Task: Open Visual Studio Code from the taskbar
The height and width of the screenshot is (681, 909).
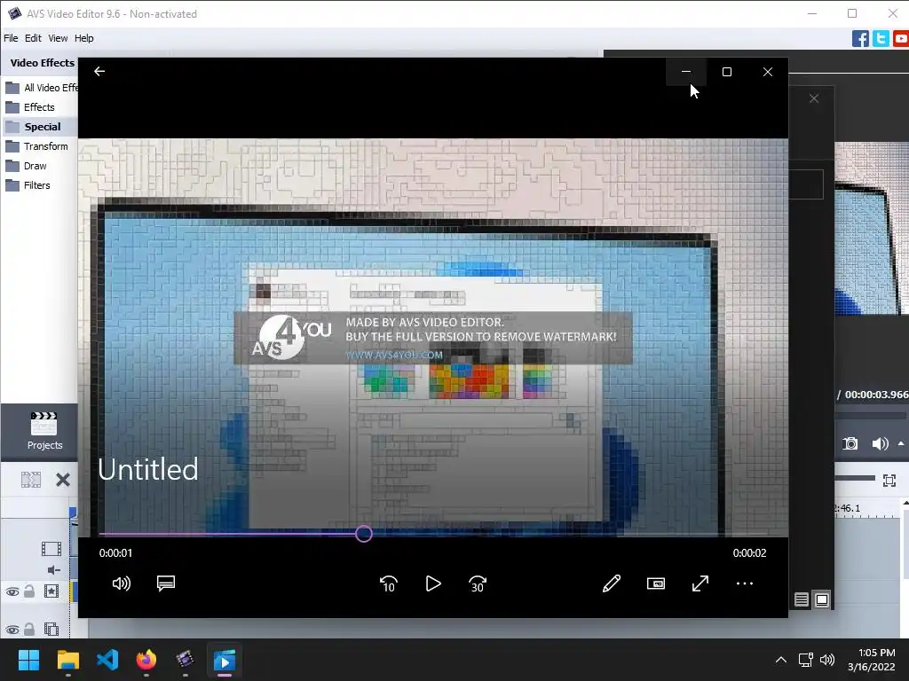Action: (107, 660)
